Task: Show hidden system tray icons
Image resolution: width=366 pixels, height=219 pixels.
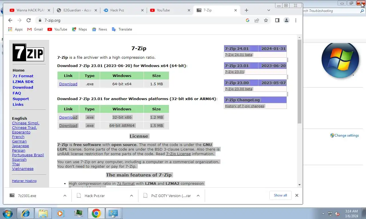Action: click(323, 214)
